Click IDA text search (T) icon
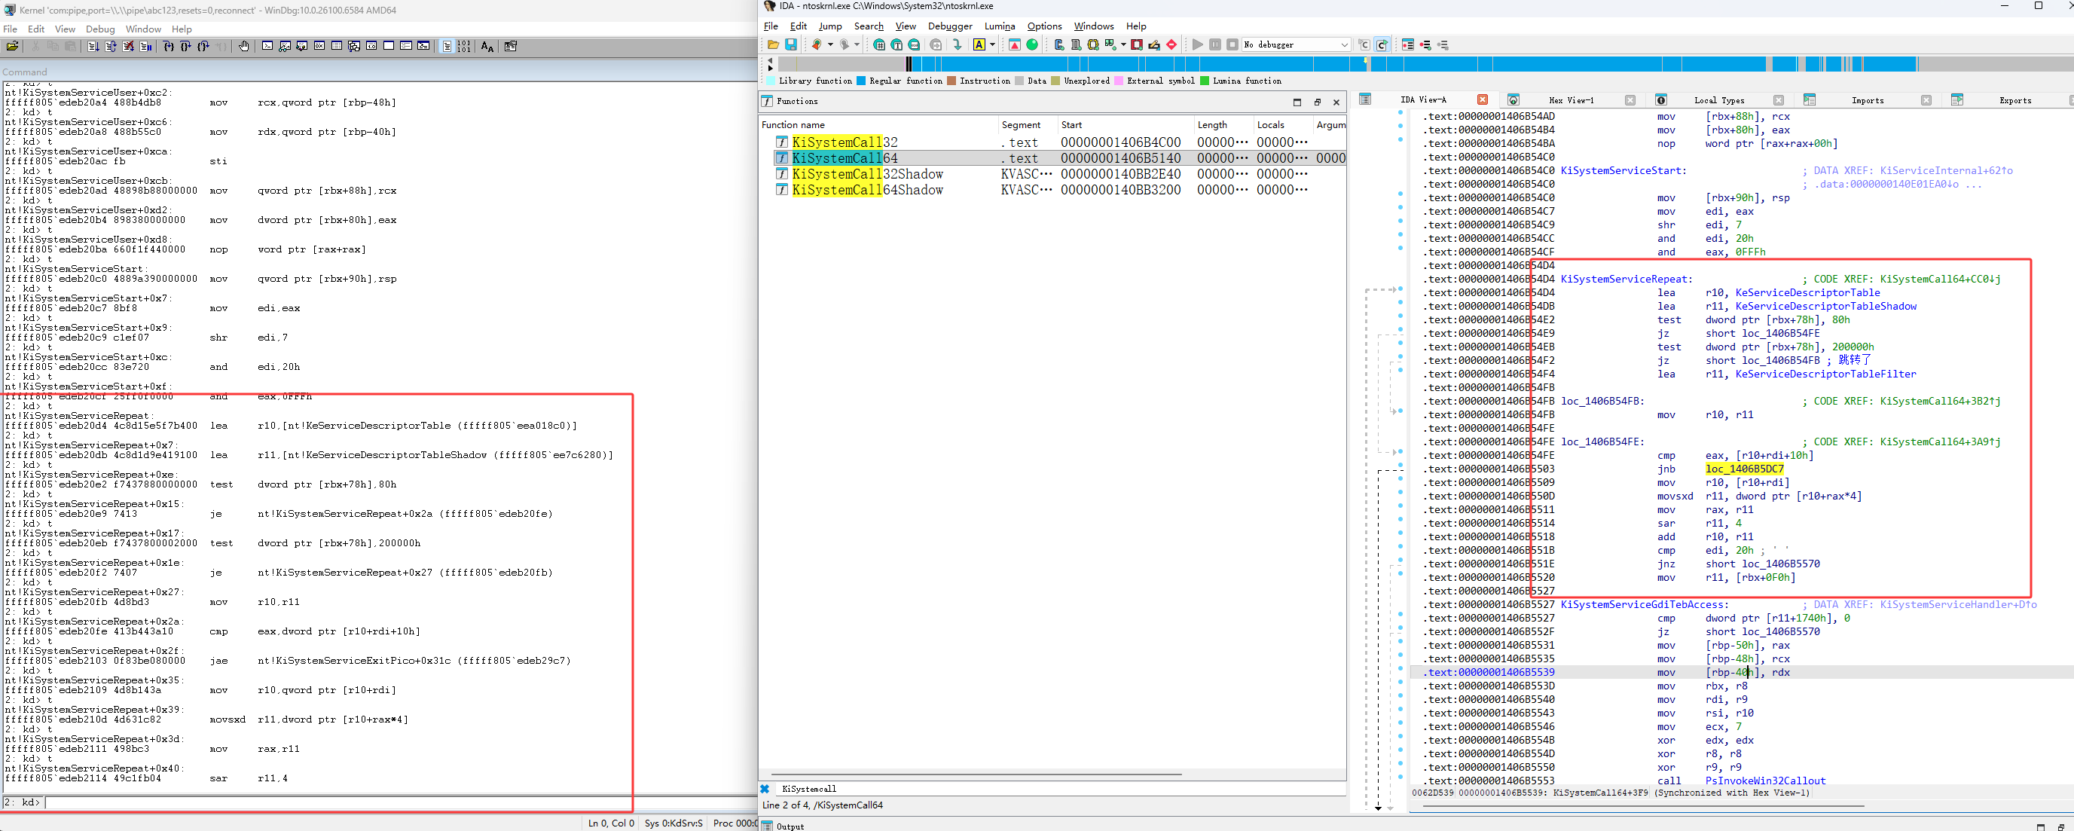 [x=898, y=44]
